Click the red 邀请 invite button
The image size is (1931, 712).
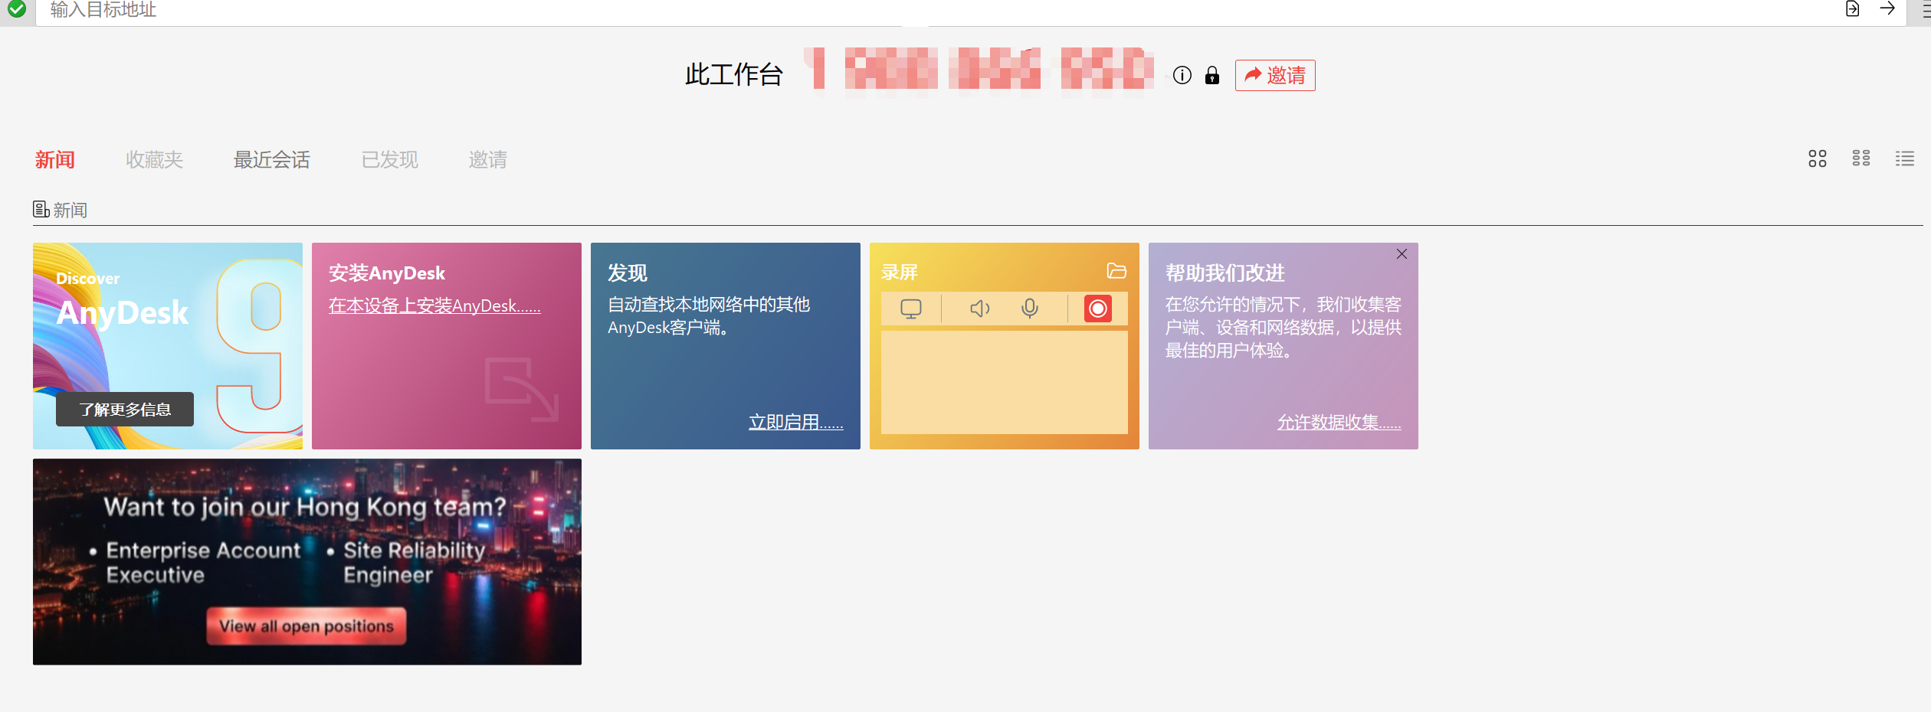point(1275,75)
